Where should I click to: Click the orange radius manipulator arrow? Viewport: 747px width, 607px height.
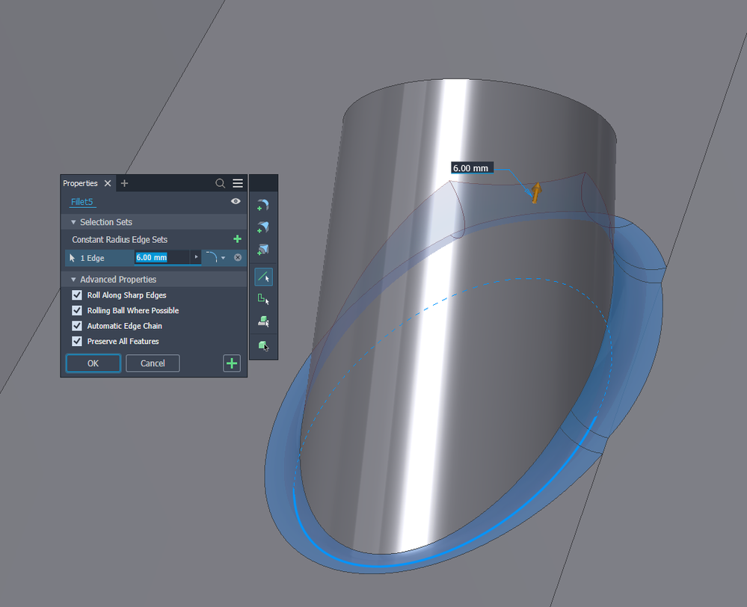(x=536, y=192)
